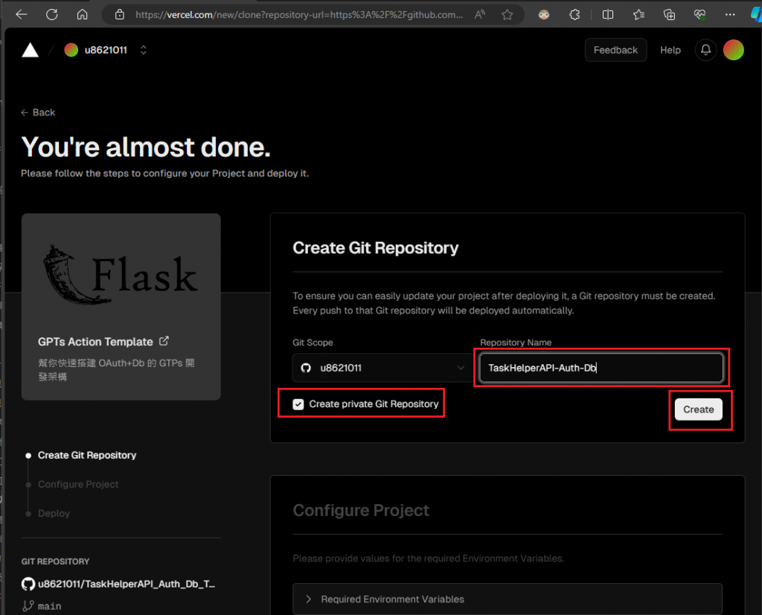Image resolution: width=762 pixels, height=615 pixels.
Task: Click GitHub icon beside repository path
Action: (28, 584)
